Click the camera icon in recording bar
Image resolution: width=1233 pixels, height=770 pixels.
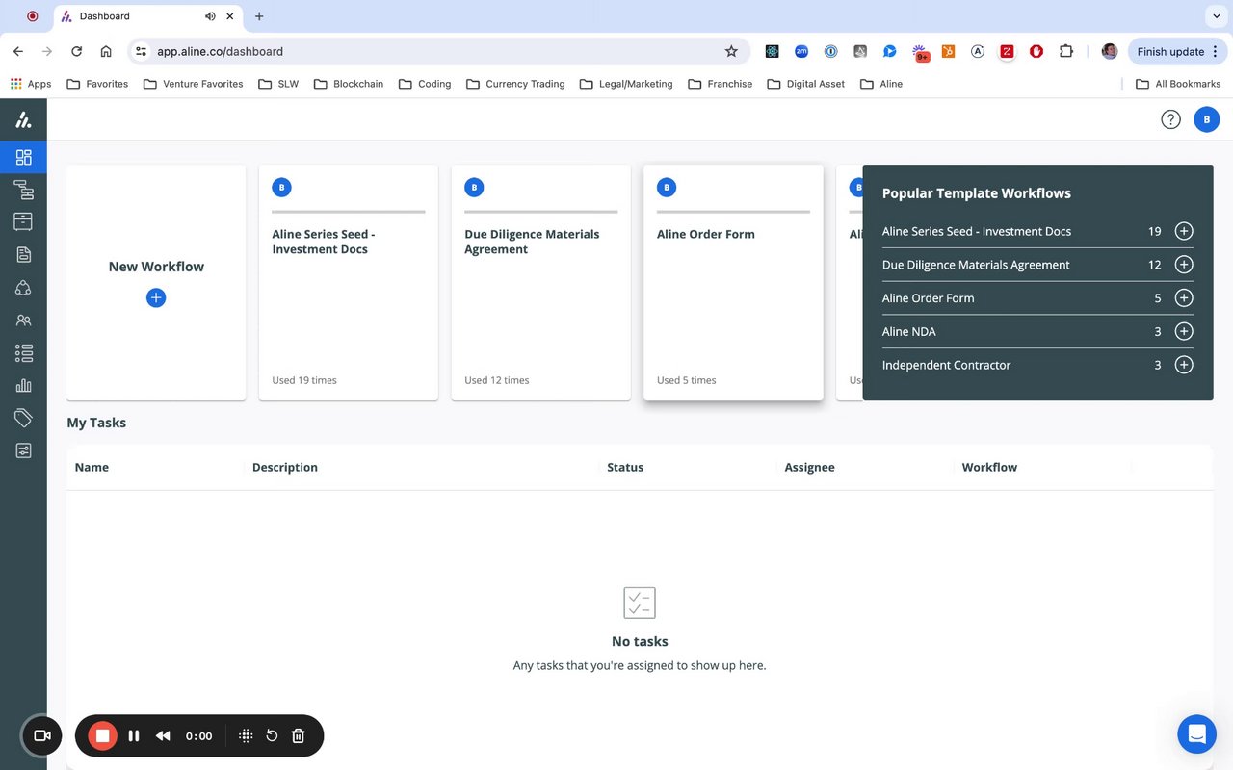pyautogui.click(x=41, y=736)
